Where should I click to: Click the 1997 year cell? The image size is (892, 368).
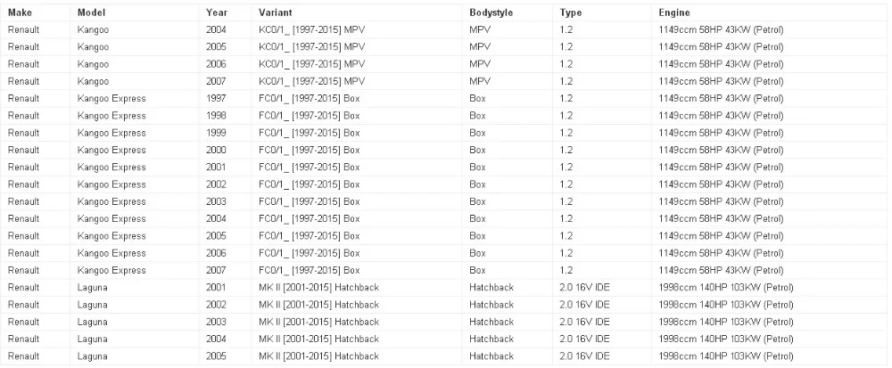coord(216,99)
